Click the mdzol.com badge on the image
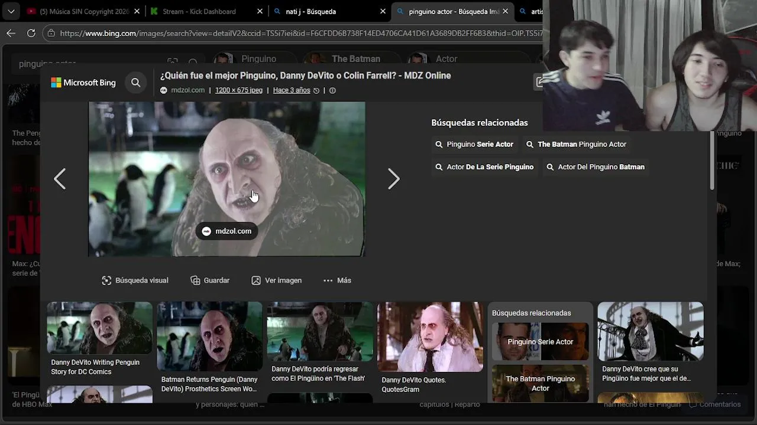The height and width of the screenshot is (425, 757). (227, 231)
